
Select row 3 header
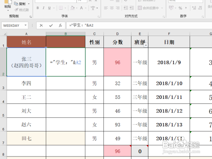coord(3,84)
